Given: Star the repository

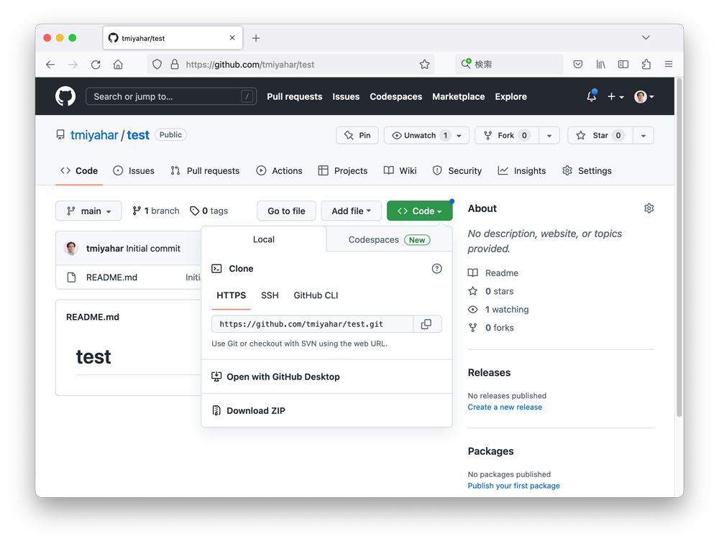Looking at the screenshot, I should point(600,136).
